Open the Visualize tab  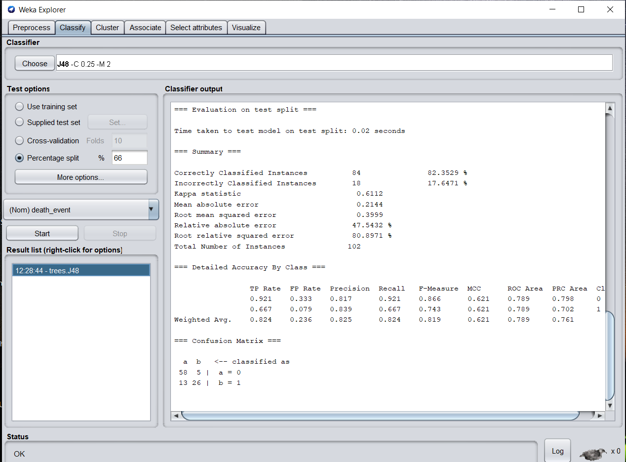point(246,28)
